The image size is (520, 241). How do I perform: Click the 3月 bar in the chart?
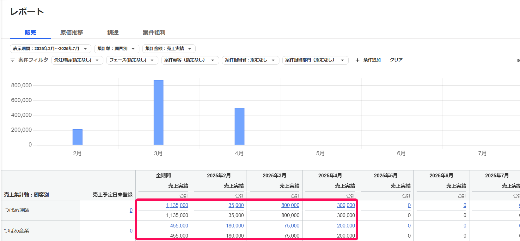[x=159, y=112]
